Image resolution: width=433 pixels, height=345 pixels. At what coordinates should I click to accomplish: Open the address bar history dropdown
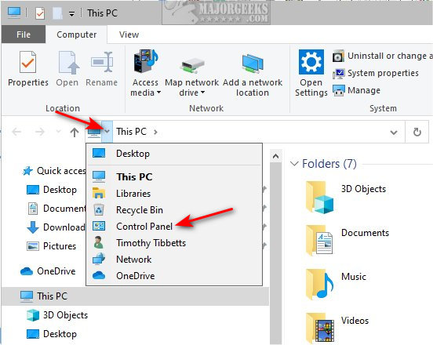394,133
